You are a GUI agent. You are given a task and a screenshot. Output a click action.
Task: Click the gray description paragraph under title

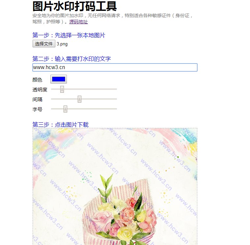click(x=112, y=19)
